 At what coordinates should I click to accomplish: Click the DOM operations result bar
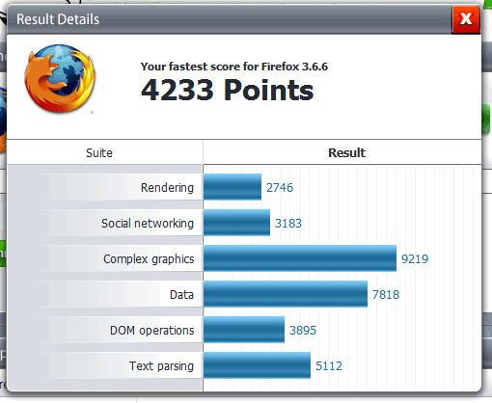click(244, 330)
